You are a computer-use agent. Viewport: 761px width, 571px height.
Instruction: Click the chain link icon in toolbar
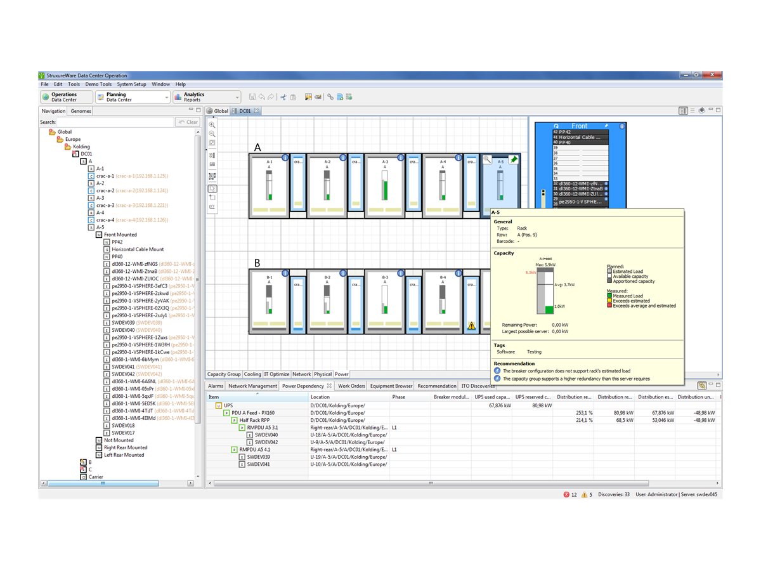(330, 97)
